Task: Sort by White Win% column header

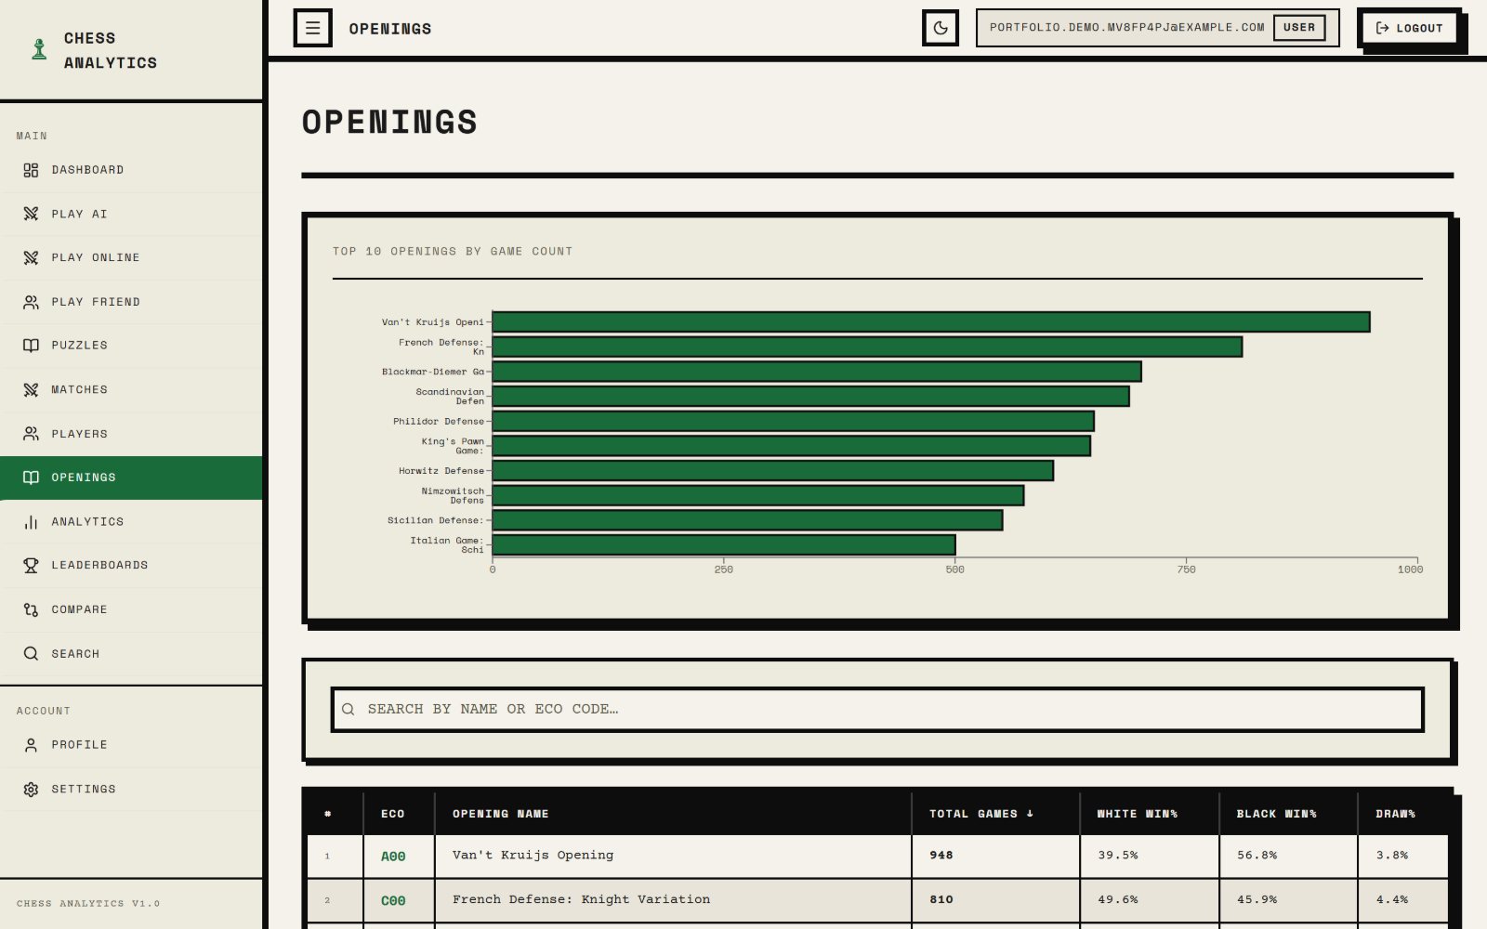Action: [x=1150, y=814]
